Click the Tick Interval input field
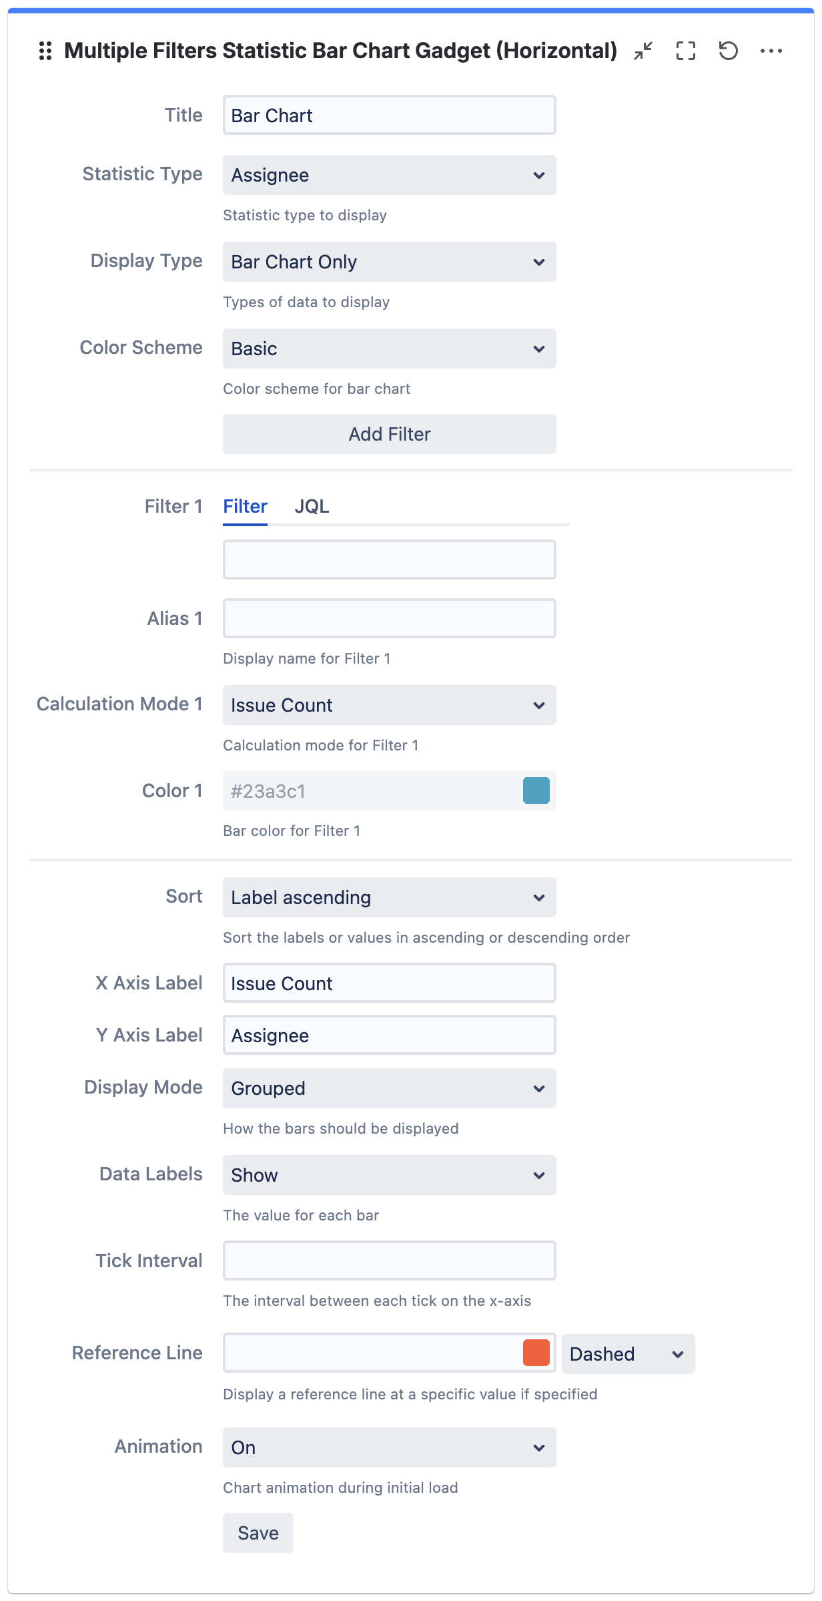 click(x=389, y=1261)
